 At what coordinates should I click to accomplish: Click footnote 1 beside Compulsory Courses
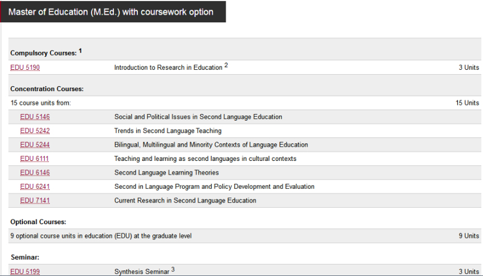[80, 51]
